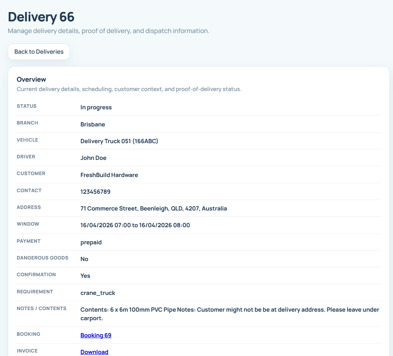
Task: Select the Delivery Truck 051 vehicle text
Action: pos(119,141)
